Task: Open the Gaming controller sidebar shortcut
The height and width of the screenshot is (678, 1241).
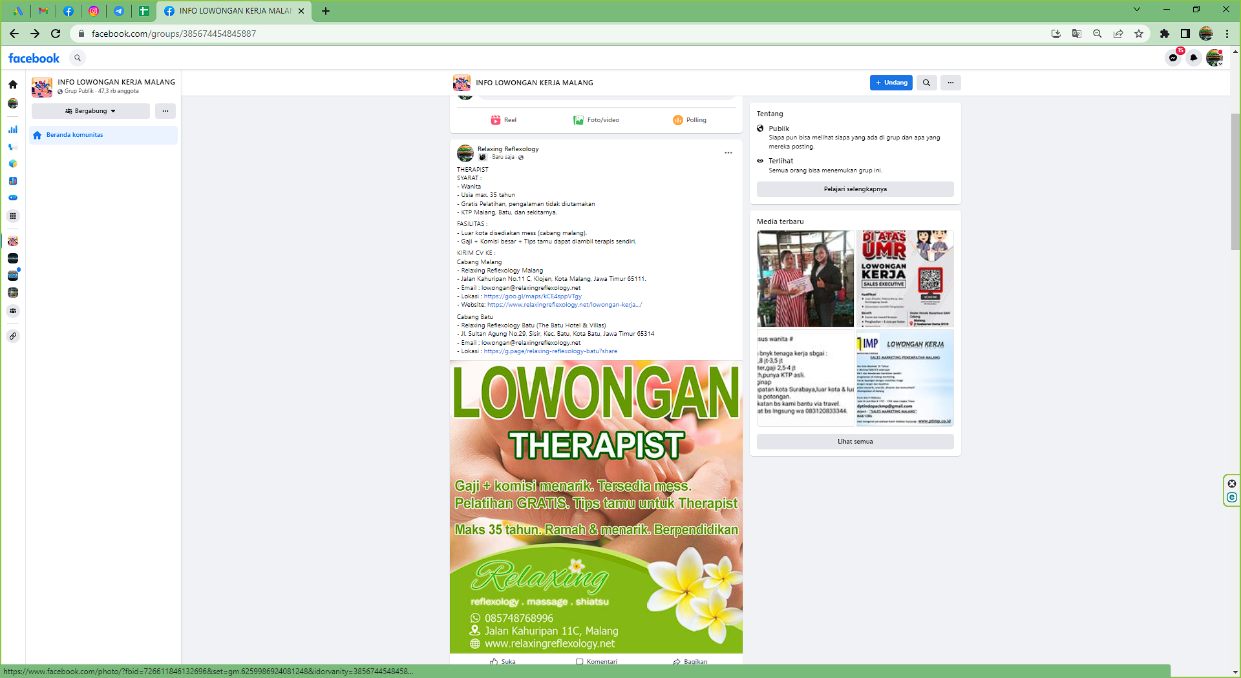Action: pyautogui.click(x=13, y=198)
